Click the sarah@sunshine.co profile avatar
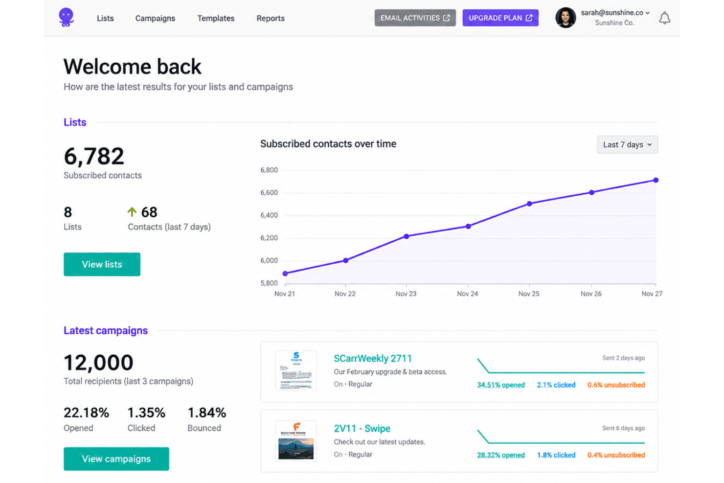 tap(566, 18)
